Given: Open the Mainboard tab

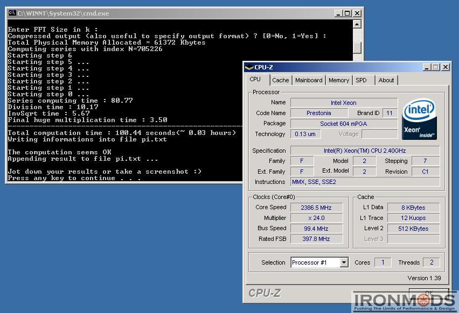Looking at the screenshot, I should (309, 80).
